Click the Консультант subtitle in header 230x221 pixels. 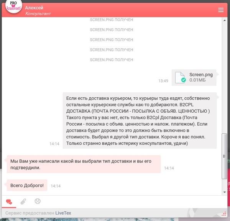pyautogui.click(x=38, y=14)
